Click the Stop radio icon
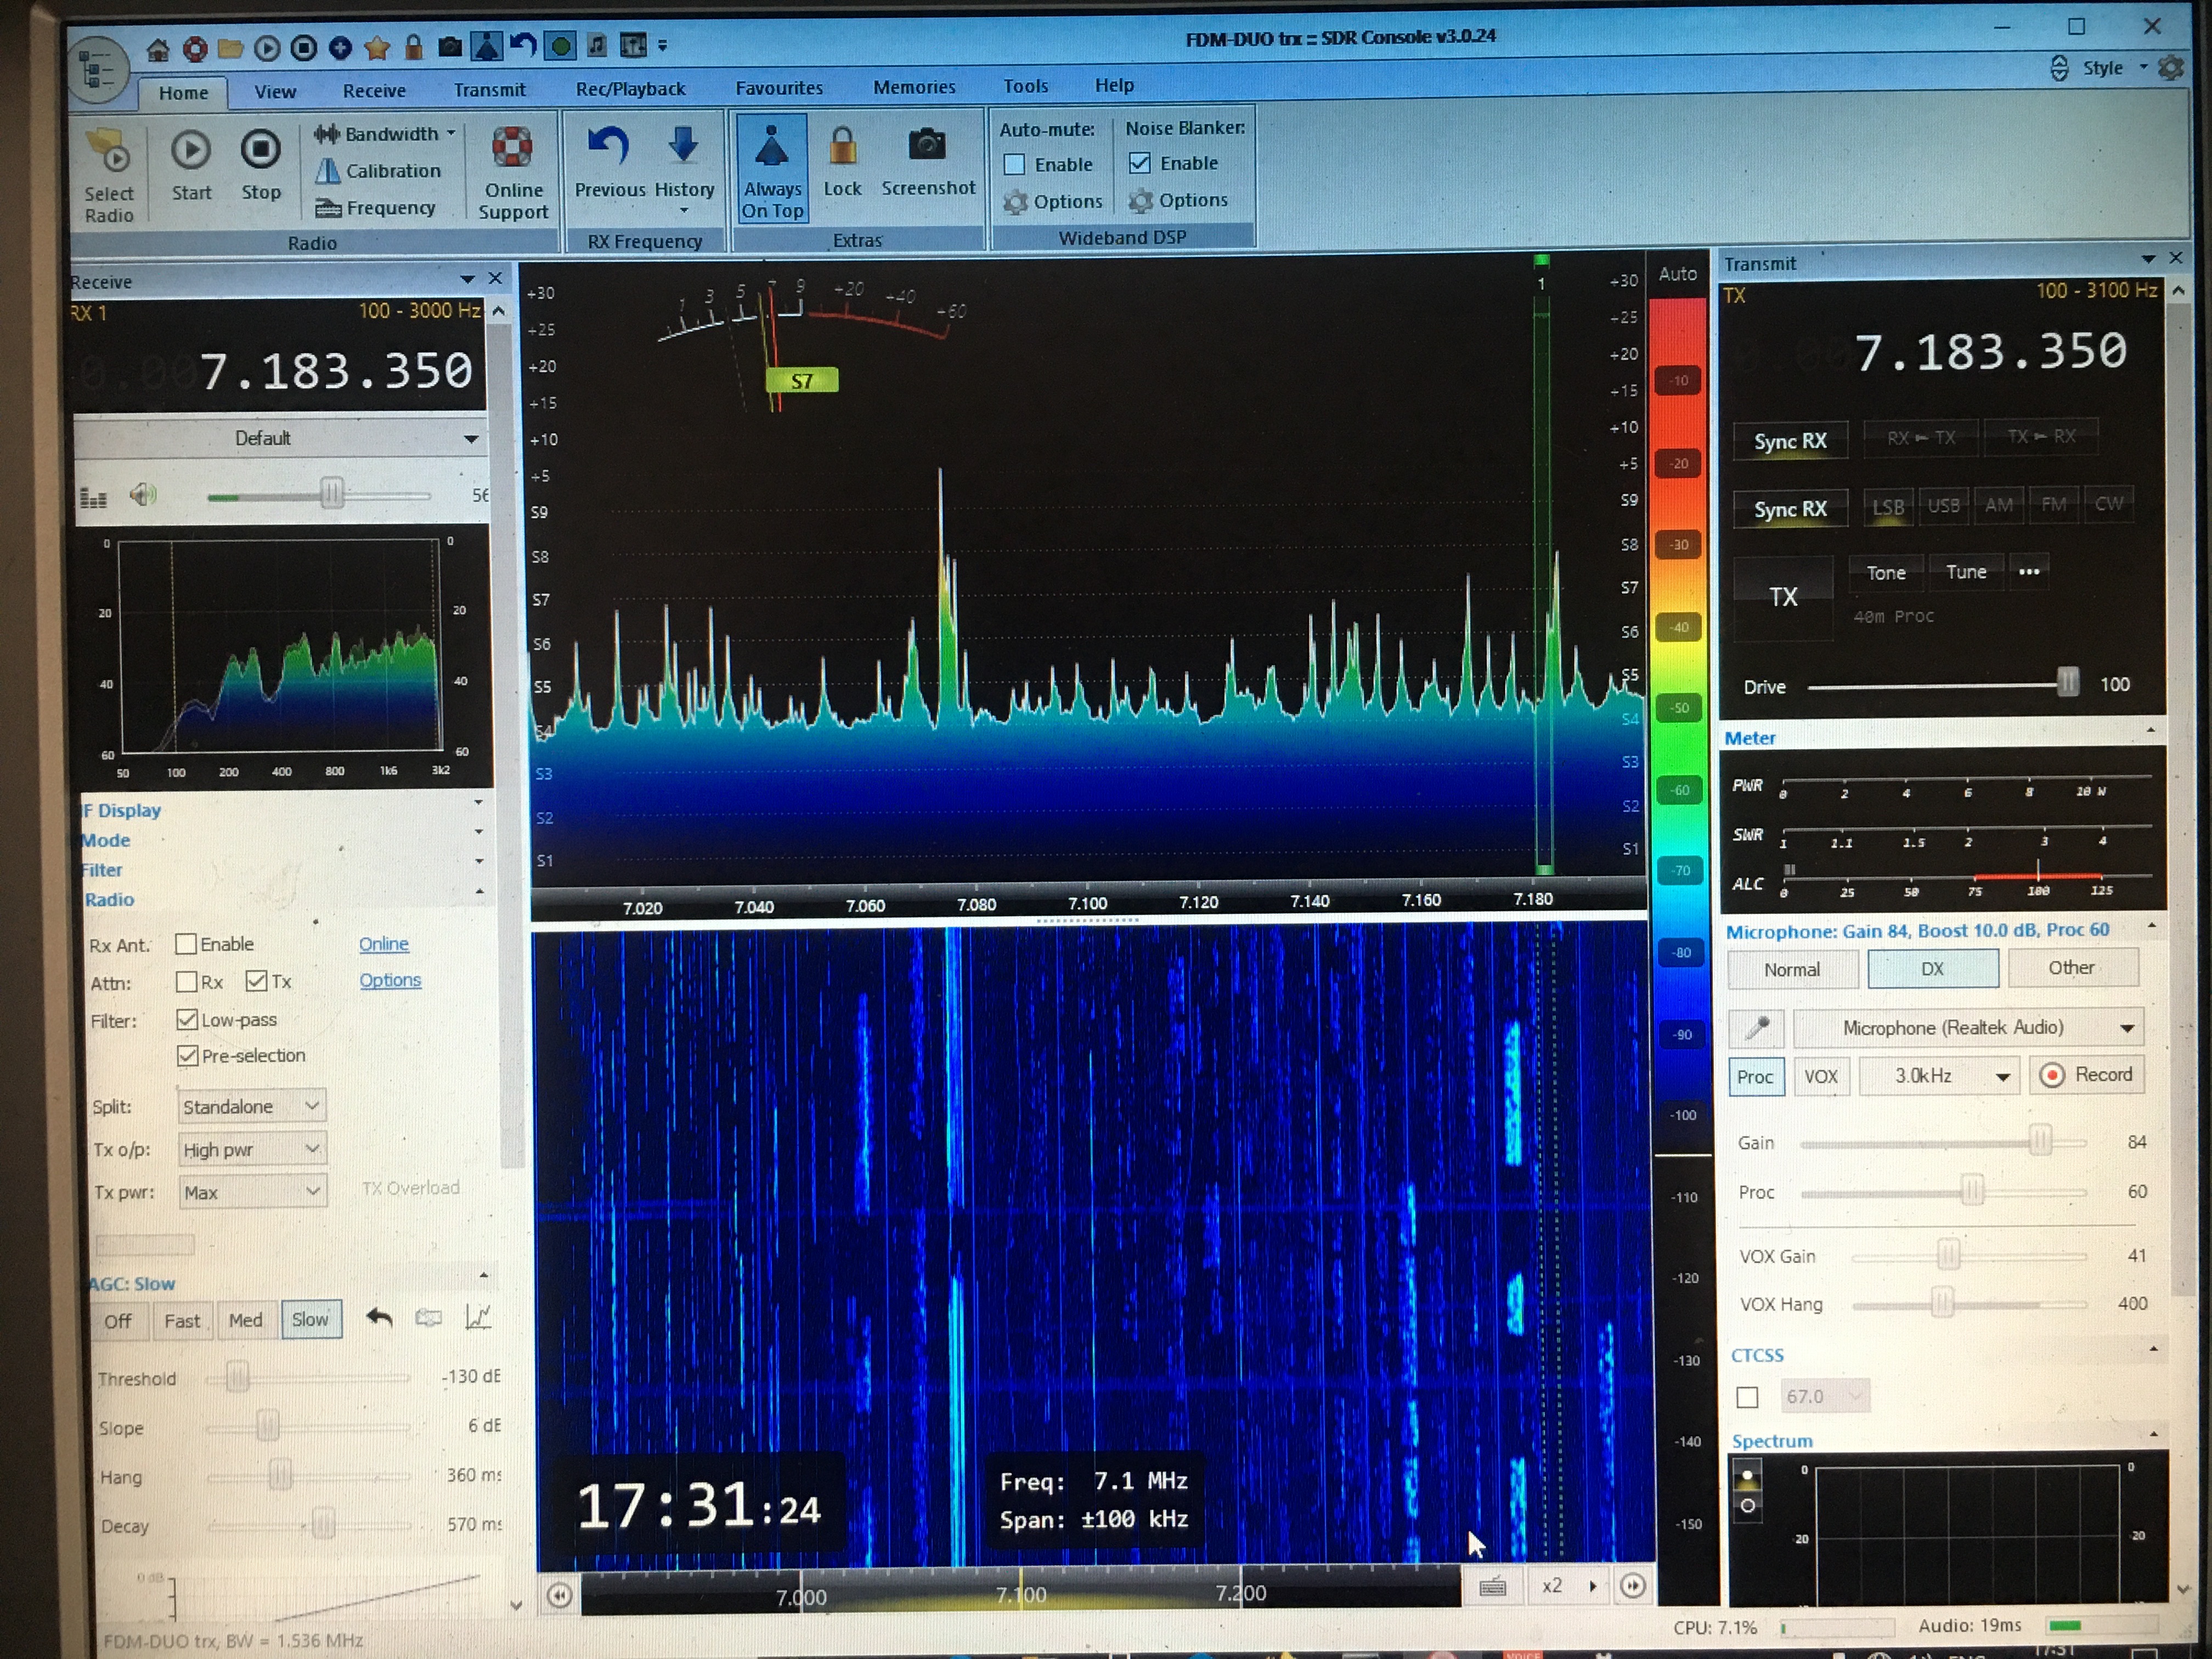This screenshot has width=2212, height=1659. 260,150
